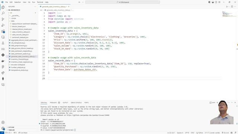This screenshot has width=238, height=134.
Task: Open Explorer views and more actions ellipsis
Action: point(35,7)
